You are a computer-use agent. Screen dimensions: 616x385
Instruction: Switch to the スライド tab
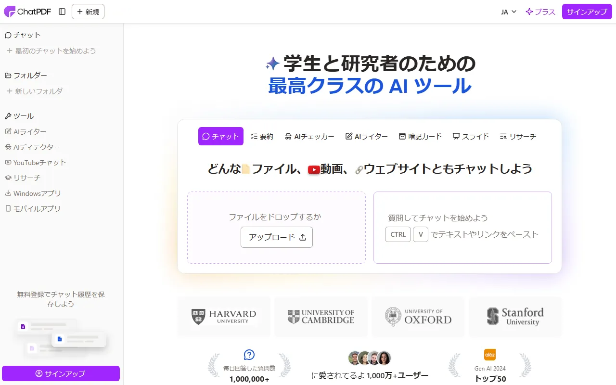pyautogui.click(x=471, y=136)
